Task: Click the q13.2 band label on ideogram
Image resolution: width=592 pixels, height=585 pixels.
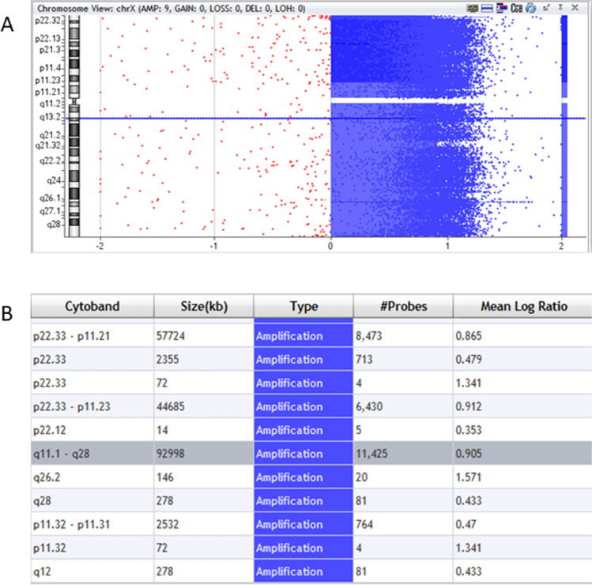Action: 51,117
